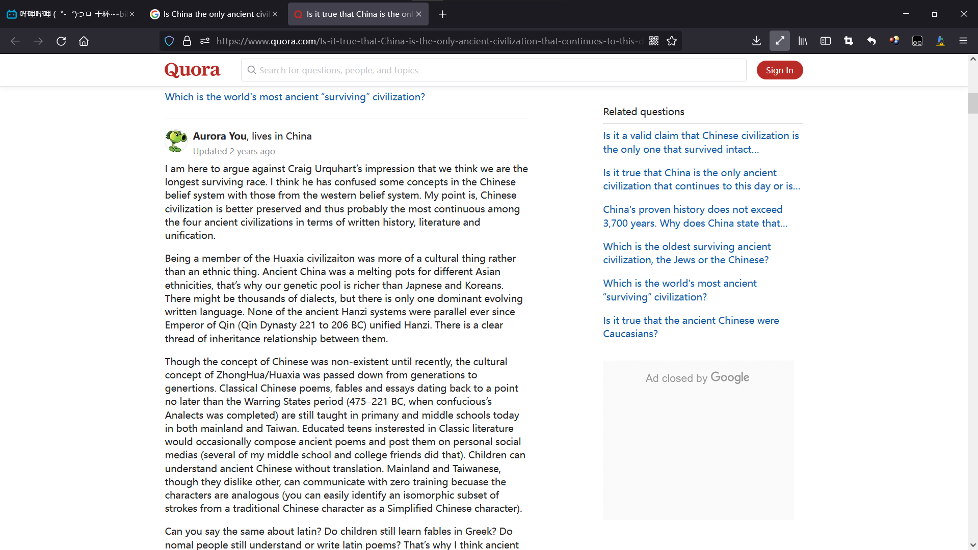Click the page scrollbar thumb
This screenshot has width=978, height=550.
[x=972, y=103]
